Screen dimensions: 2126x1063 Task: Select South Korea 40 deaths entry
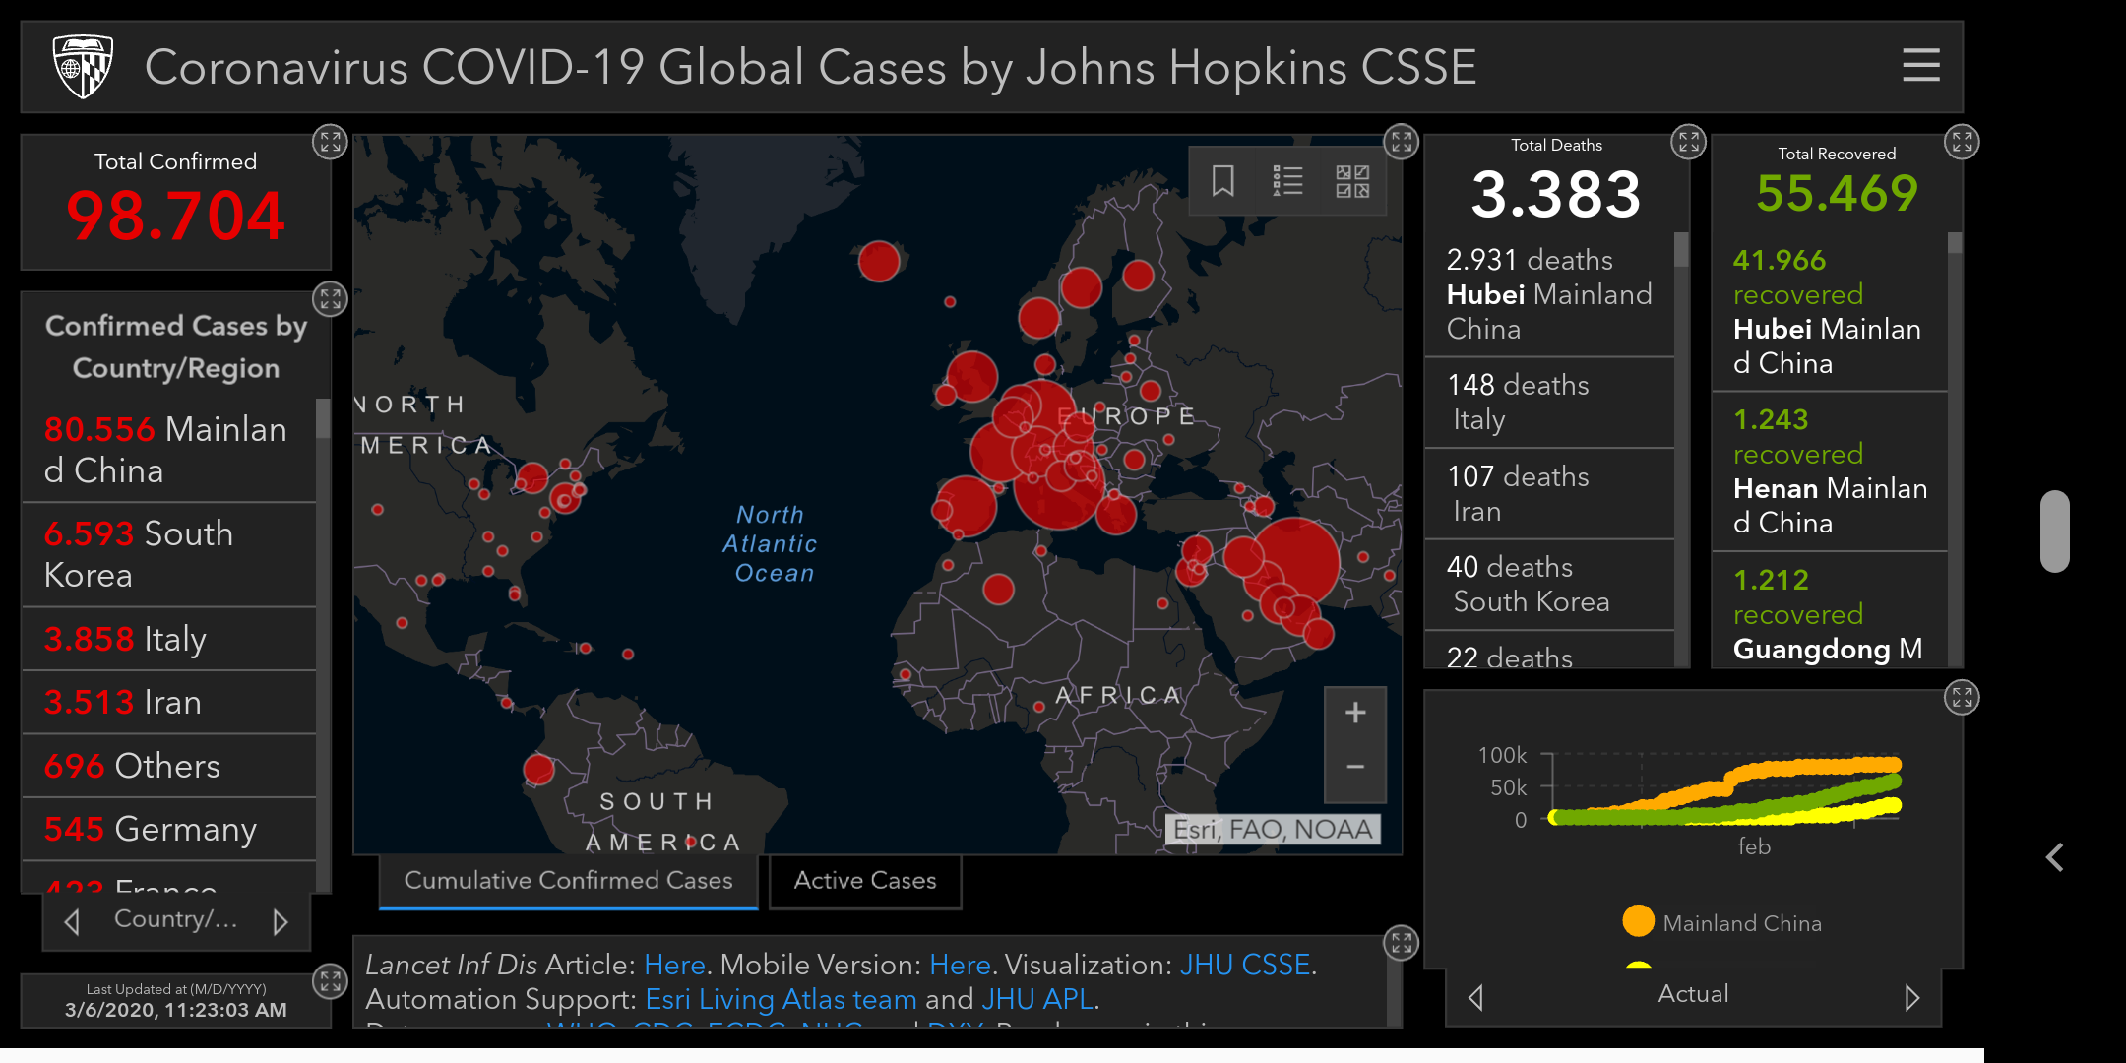[1549, 584]
